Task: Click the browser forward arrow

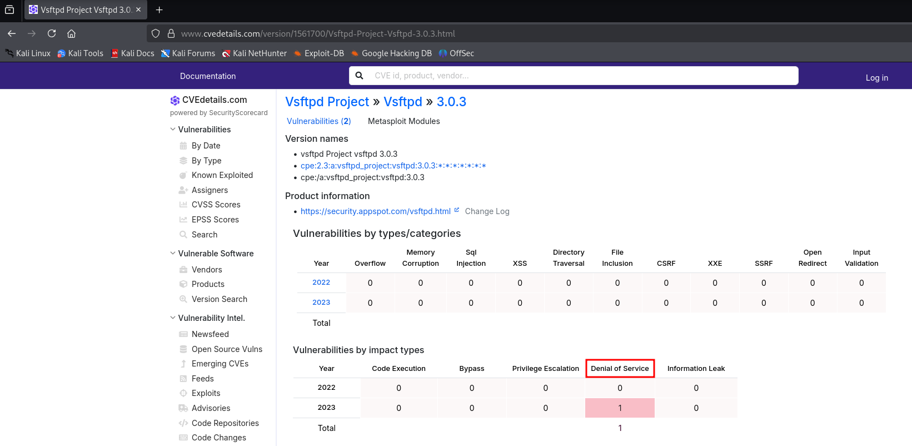Action: 32,33
